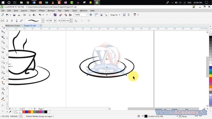Toggle Show rulers button
The height and width of the screenshot is (119, 212).
96,15
